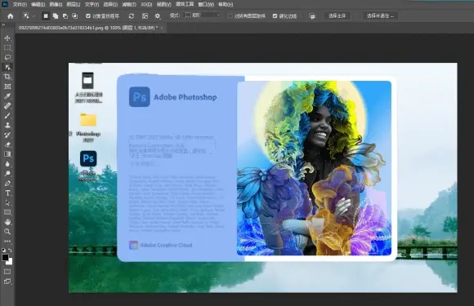Open the 帮助(H) menu
This screenshot has height=306, width=474.
tap(226, 4)
